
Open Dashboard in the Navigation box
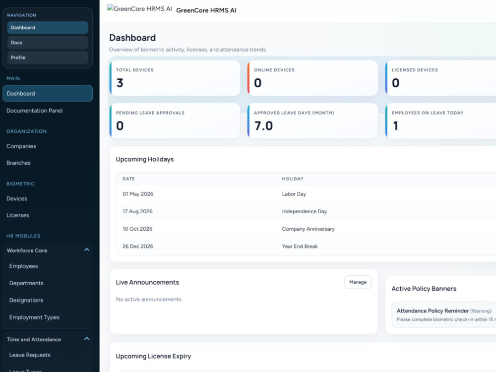pyautogui.click(x=48, y=27)
